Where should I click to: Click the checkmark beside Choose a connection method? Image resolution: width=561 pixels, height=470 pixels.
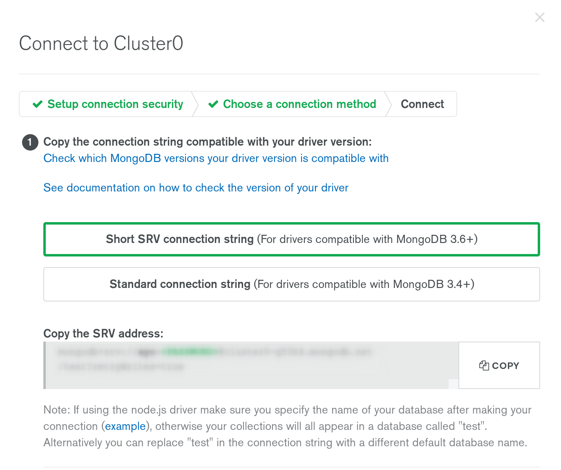pos(213,104)
